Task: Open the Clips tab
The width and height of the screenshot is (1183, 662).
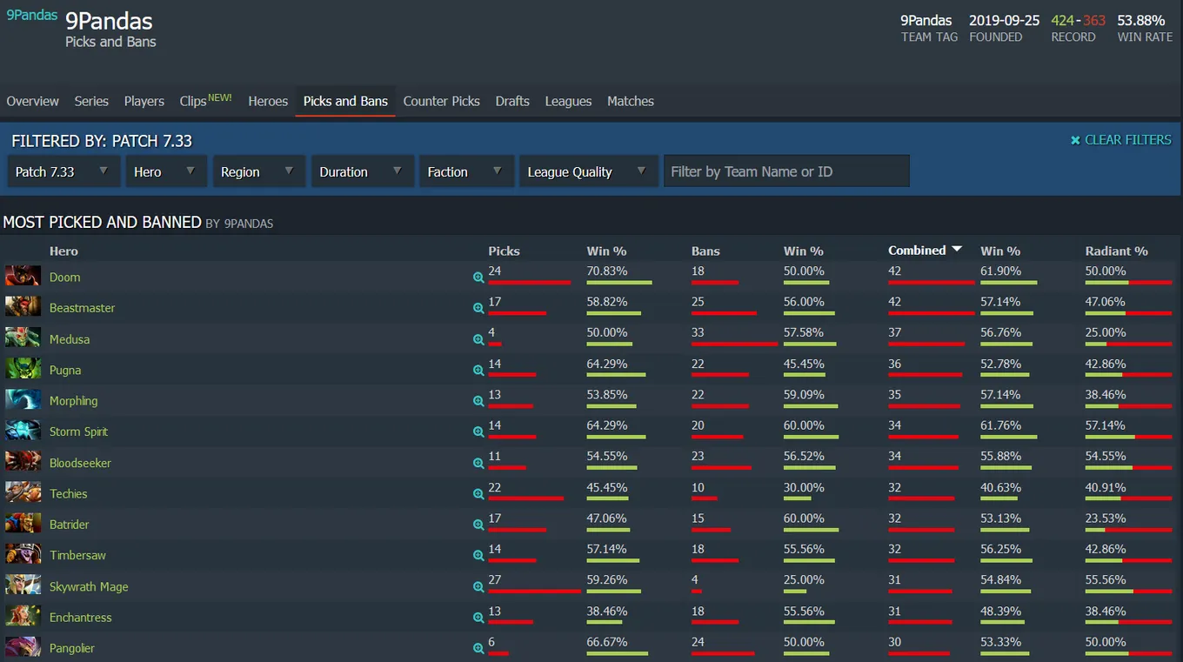Action: pyautogui.click(x=205, y=100)
